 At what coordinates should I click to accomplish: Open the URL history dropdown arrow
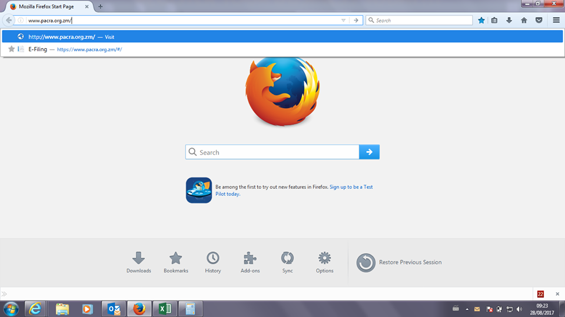[343, 21]
